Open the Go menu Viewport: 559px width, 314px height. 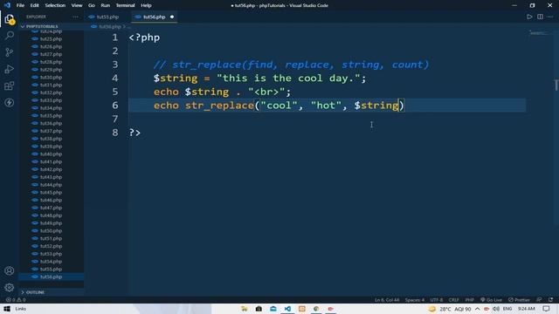(91, 5)
